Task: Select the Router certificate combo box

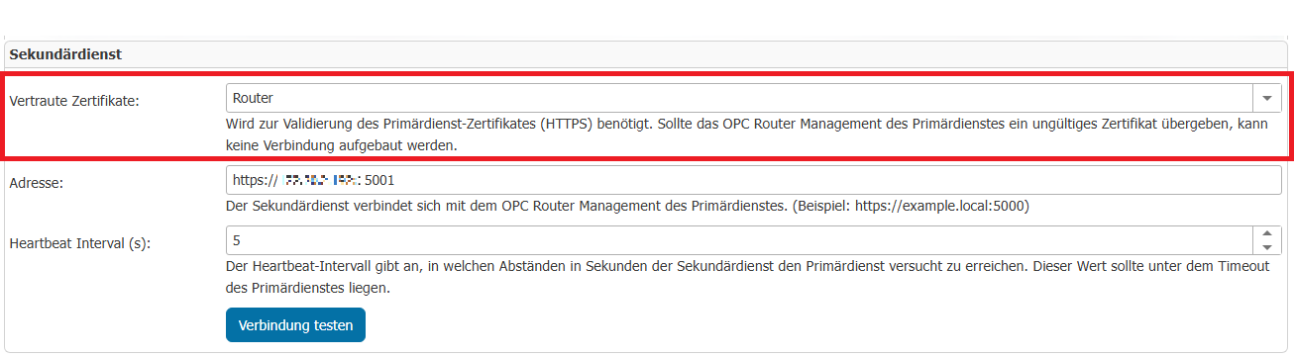Action: click(754, 98)
